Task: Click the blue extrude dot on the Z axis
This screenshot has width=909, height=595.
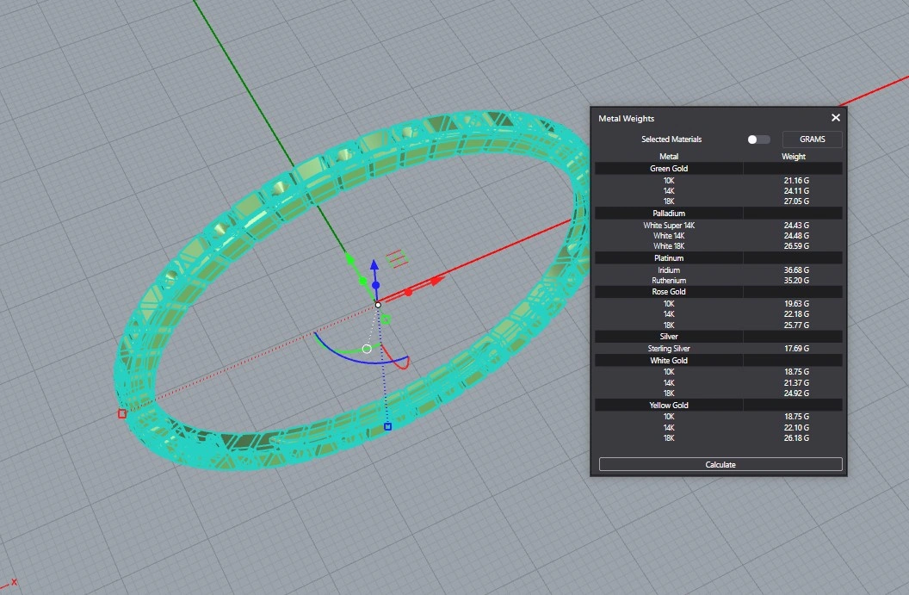Action: (375, 284)
